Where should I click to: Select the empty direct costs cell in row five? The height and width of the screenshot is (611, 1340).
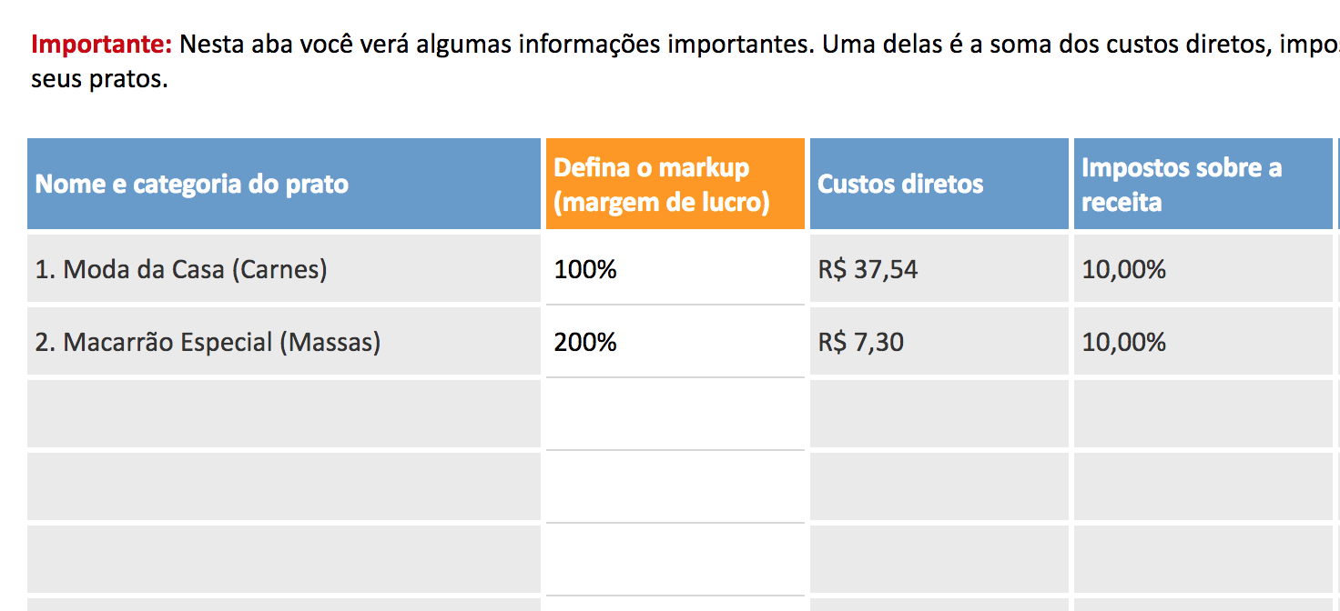[x=939, y=559]
